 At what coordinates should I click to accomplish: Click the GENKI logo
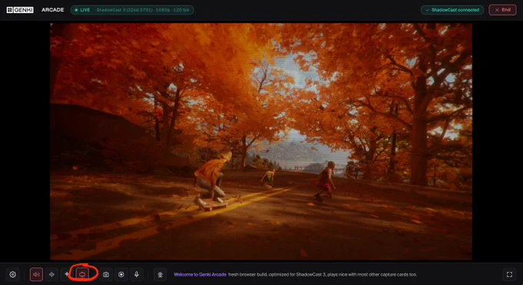(x=20, y=10)
